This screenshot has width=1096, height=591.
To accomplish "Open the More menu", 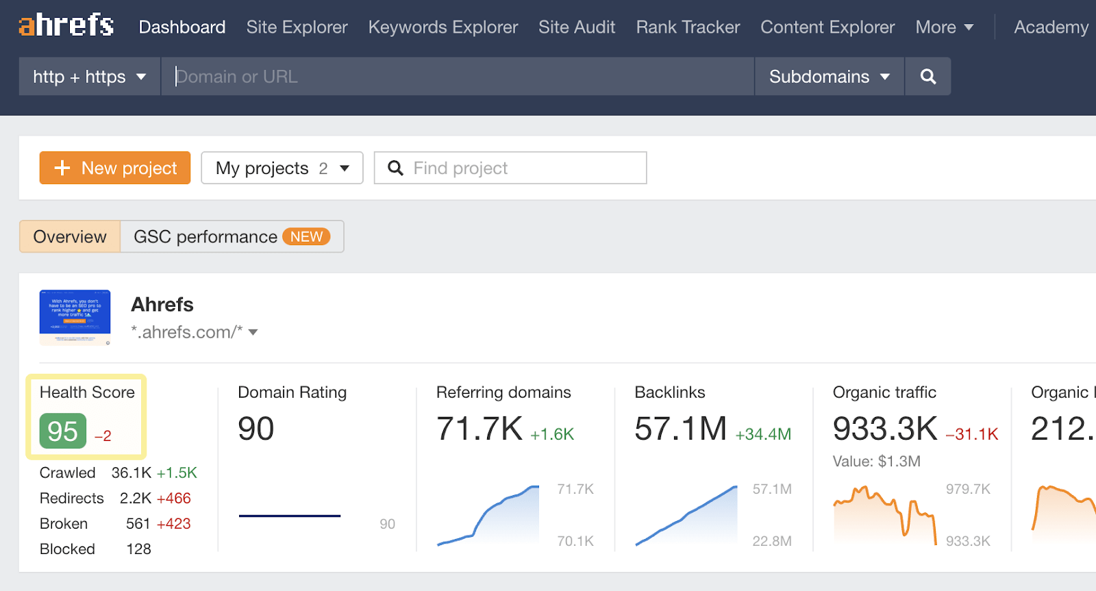I will click(944, 27).
